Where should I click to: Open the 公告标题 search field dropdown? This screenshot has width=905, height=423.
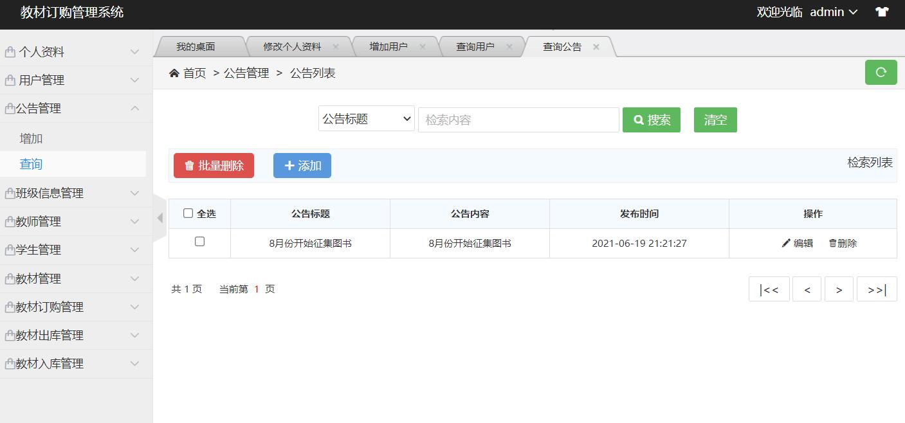click(x=366, y=119)
